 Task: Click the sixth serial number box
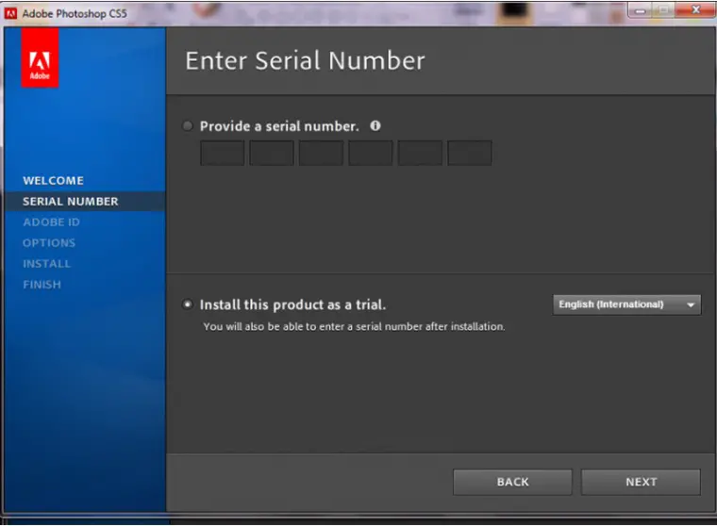(x=470, y=153)
